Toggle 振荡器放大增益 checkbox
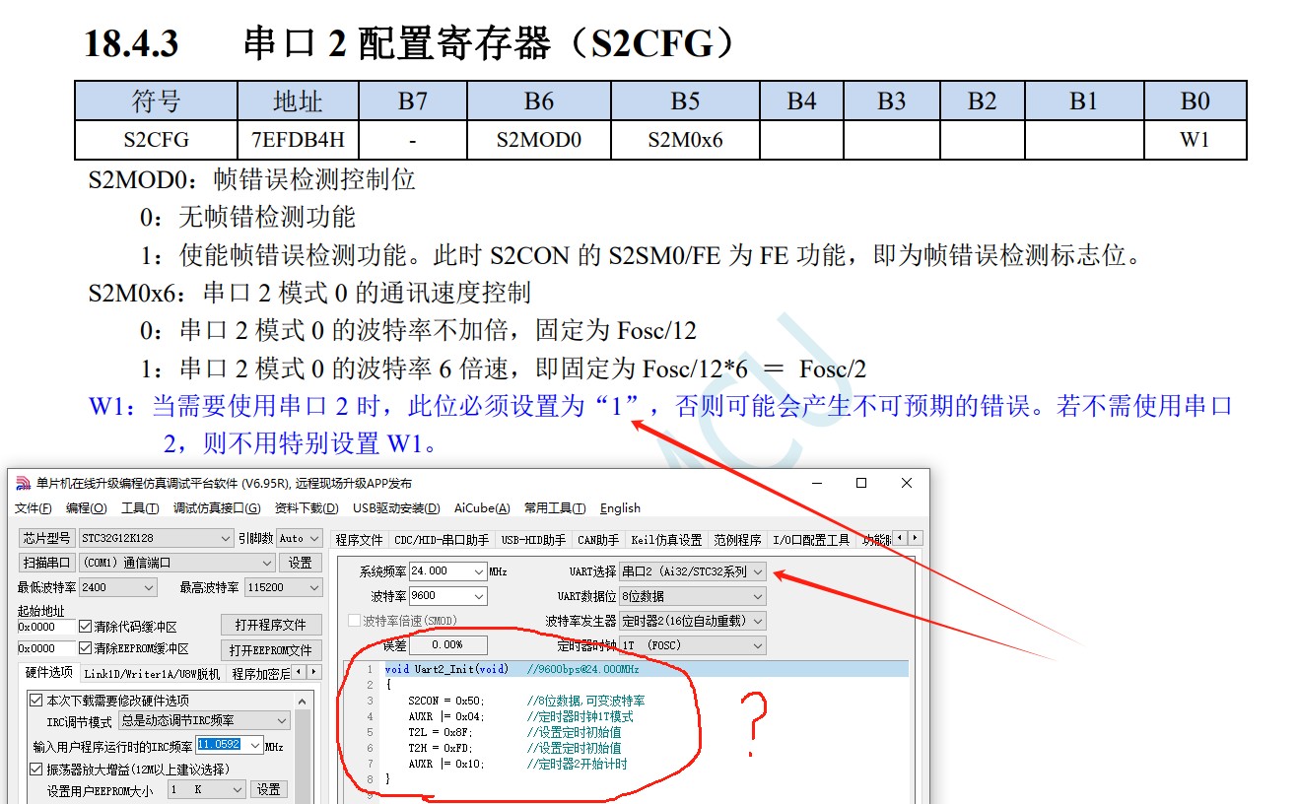This screenshot has height=804, width=1298. click(37, 770)
